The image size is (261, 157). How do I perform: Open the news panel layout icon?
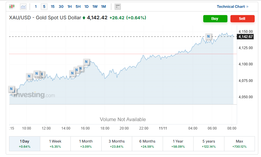point(118,7)
